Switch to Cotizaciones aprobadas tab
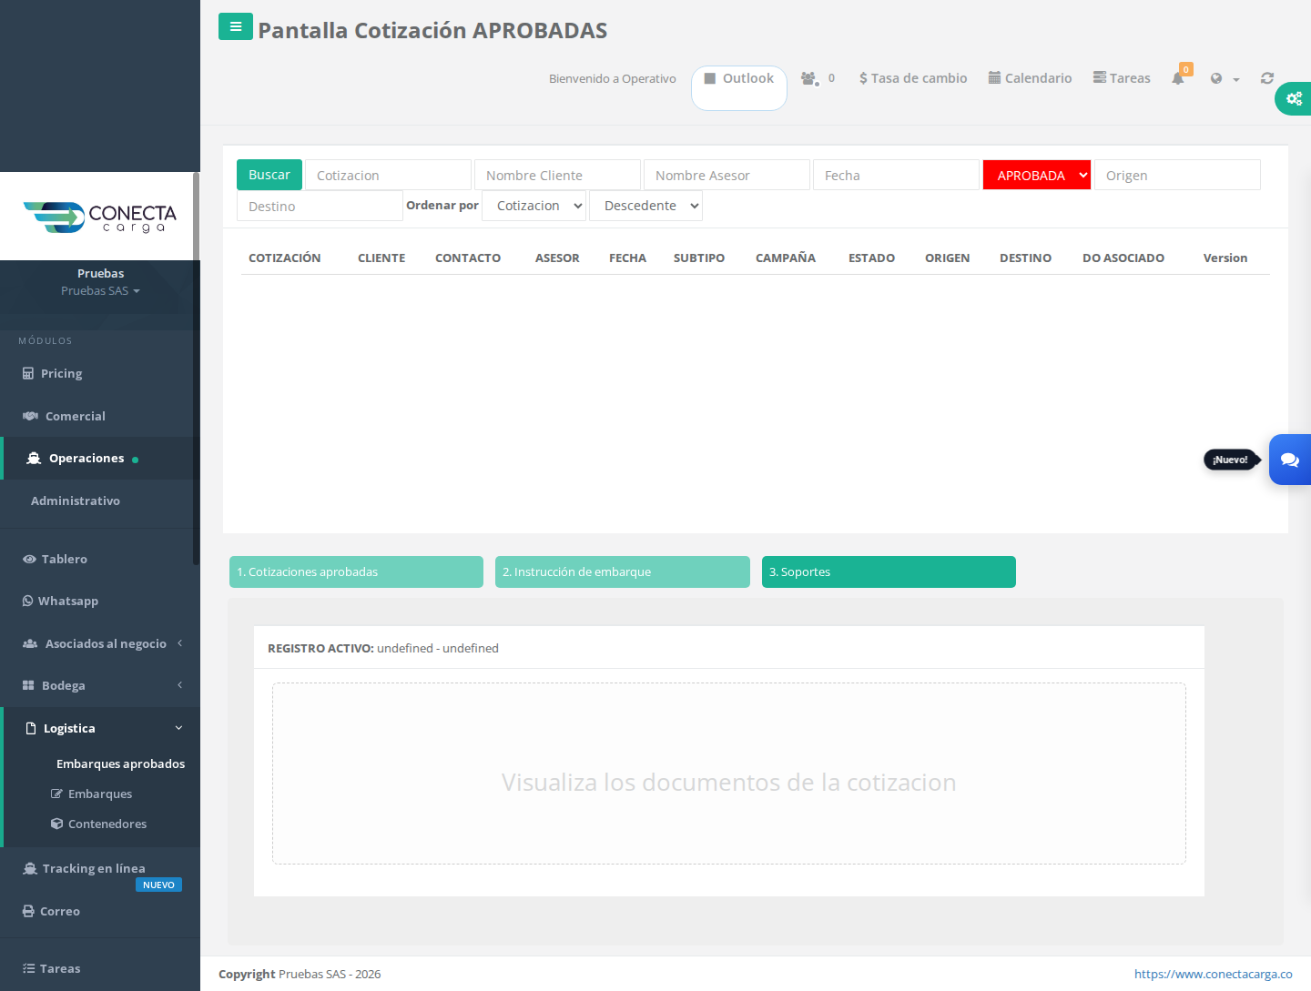 [356, 571]
